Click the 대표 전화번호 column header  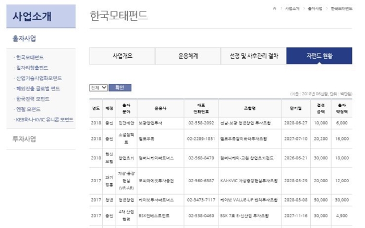201,108
